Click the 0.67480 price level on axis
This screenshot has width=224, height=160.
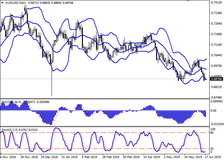217,97
